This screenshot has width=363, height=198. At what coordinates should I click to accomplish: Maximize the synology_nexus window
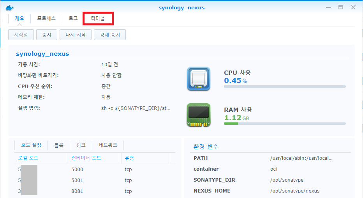[x=341, y=7]
